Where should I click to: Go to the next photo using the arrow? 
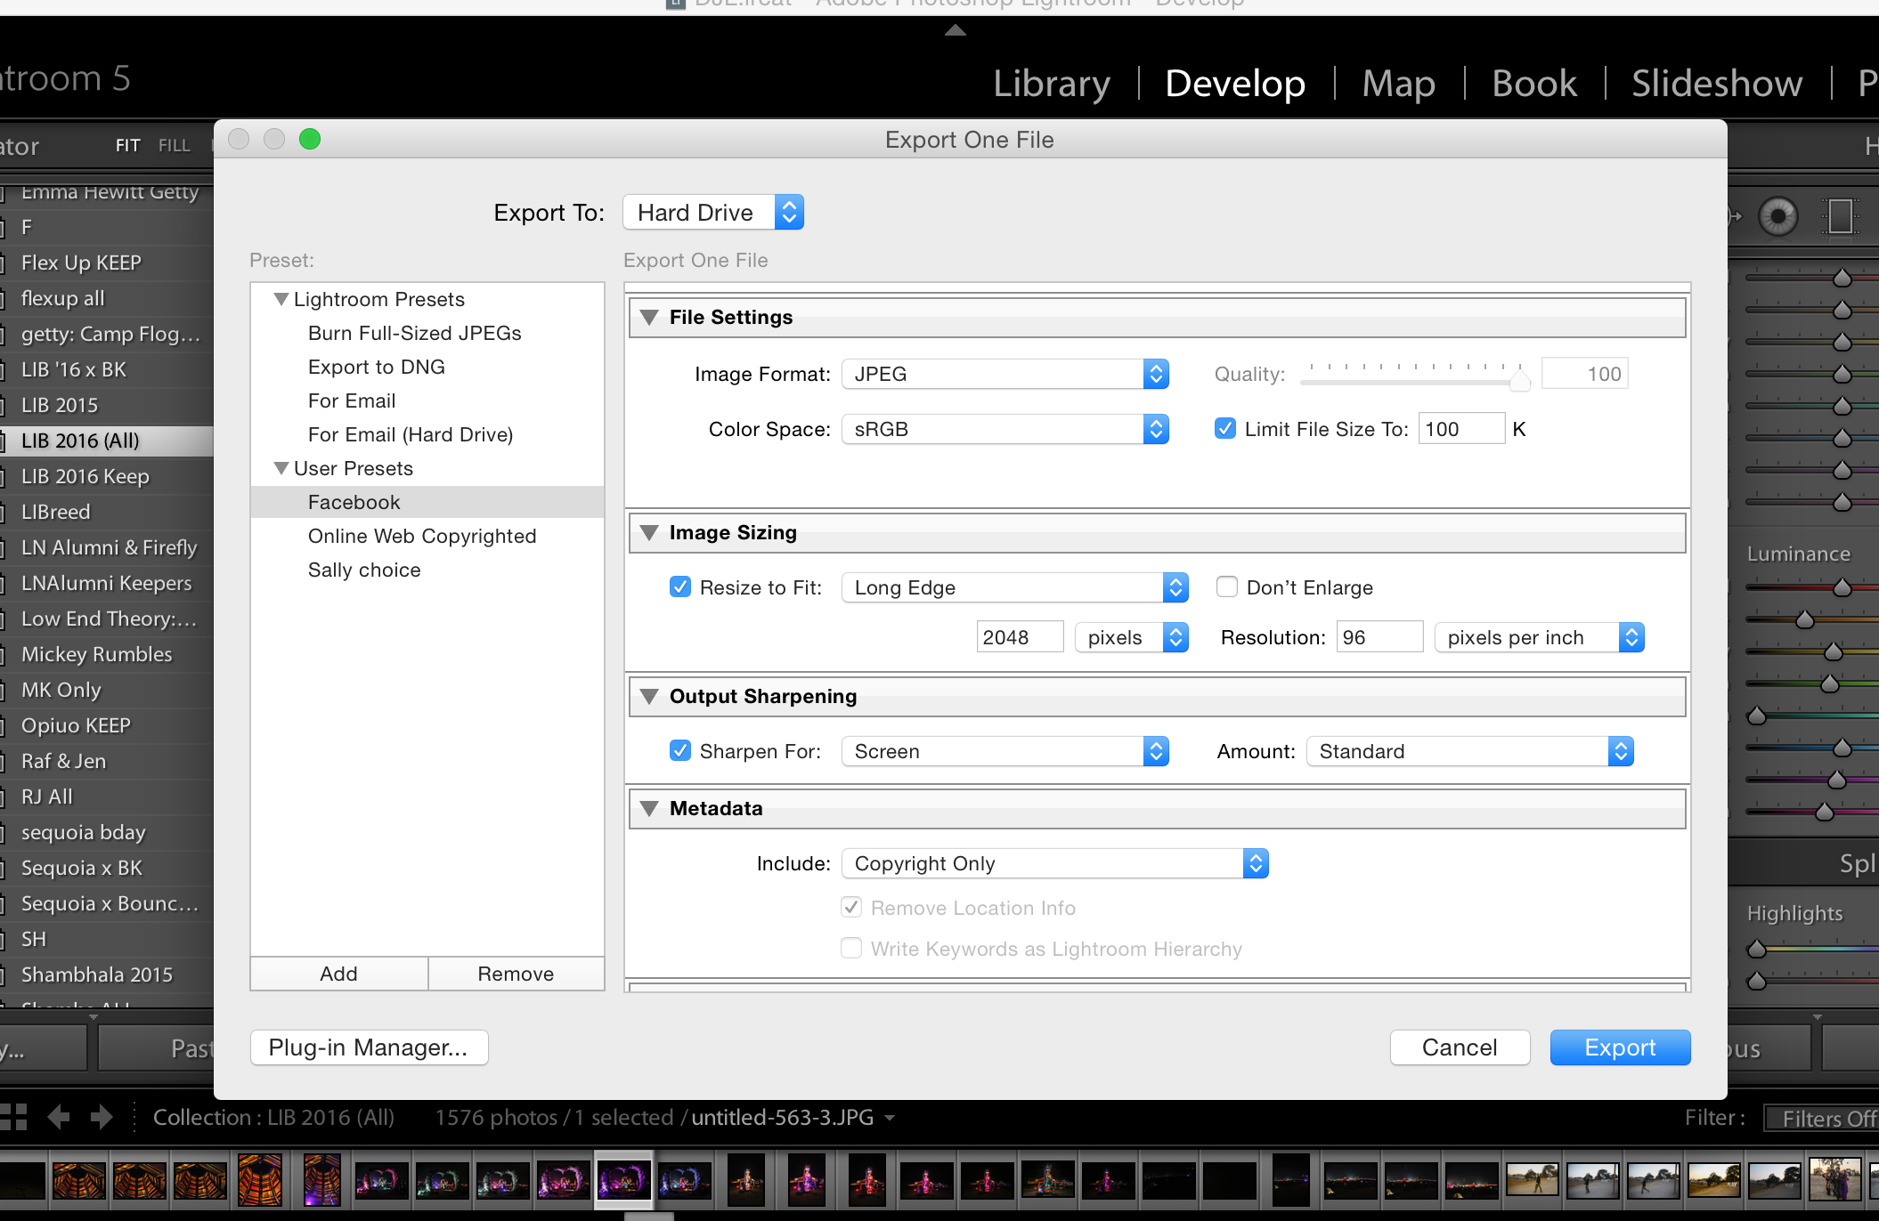click(x=101, y=1115)
